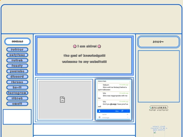Click fufu's message 'Shiro was inappropriate with me too'

(114, 96)
